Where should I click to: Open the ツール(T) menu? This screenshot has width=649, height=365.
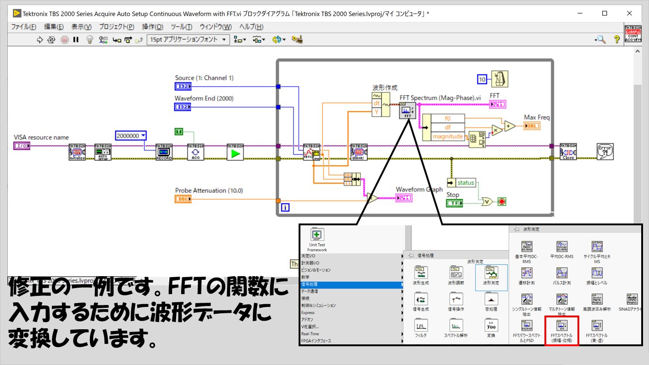coord(182,27)
